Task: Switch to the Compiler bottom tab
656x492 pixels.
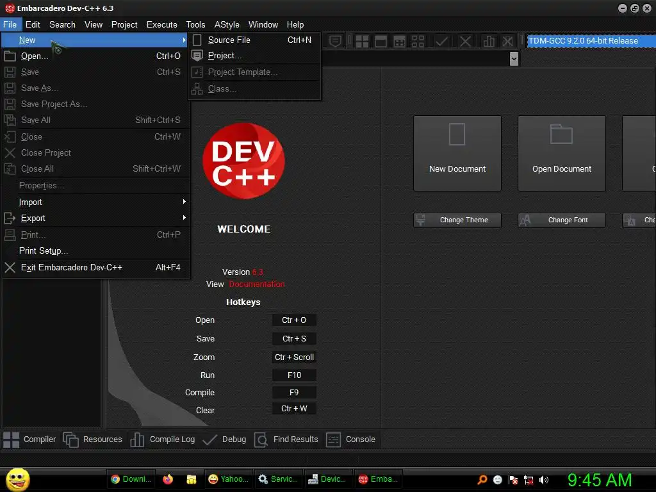Action: [x=29, y=439]
